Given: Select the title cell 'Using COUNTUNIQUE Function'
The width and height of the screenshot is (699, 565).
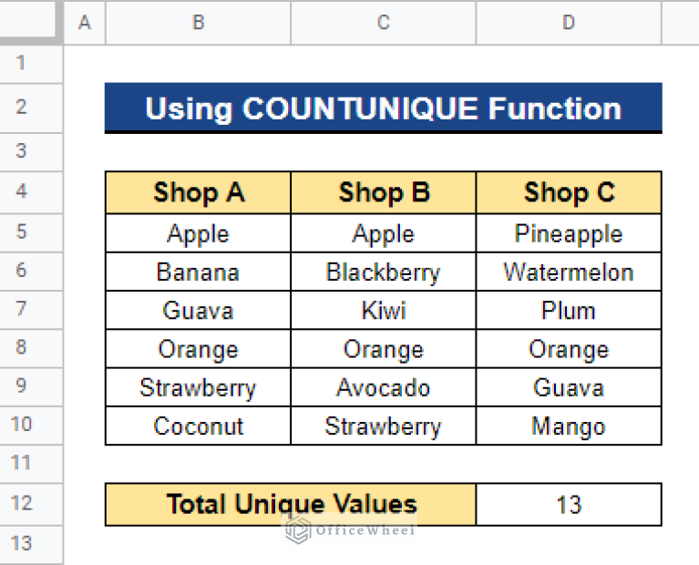Looking at the screenshot, I should point(383,108).
